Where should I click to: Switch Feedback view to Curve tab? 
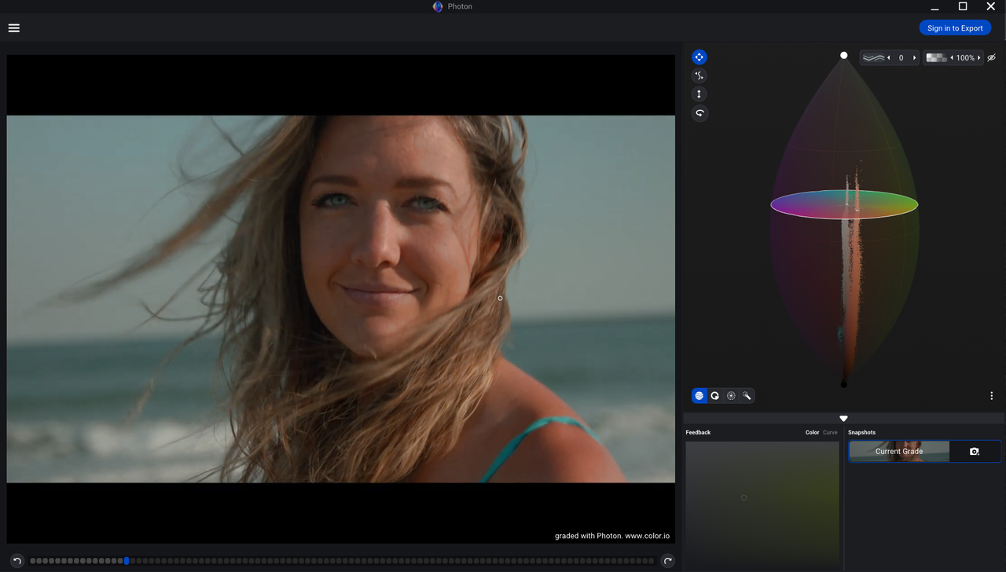830,432
